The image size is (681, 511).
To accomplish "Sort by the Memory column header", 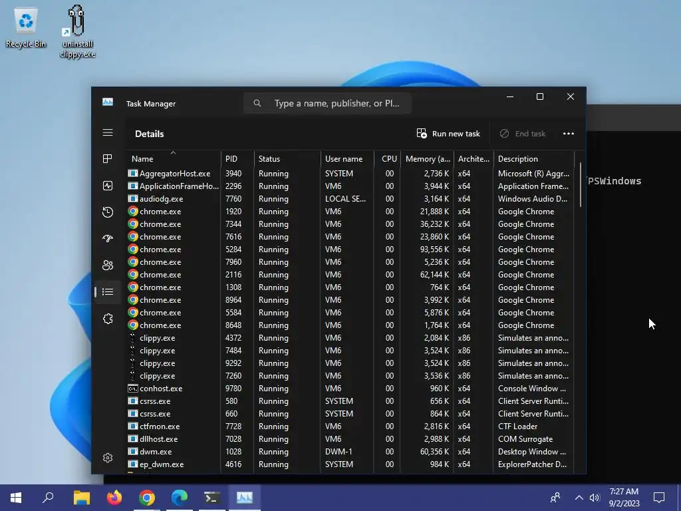I will [428, 158].
